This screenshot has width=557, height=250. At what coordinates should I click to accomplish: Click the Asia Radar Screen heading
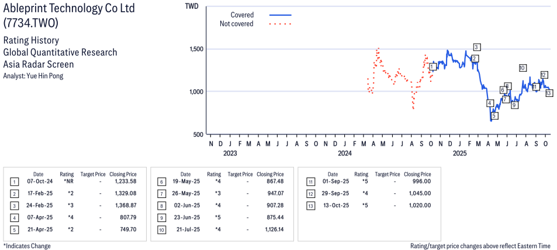[x=39, y=64]
